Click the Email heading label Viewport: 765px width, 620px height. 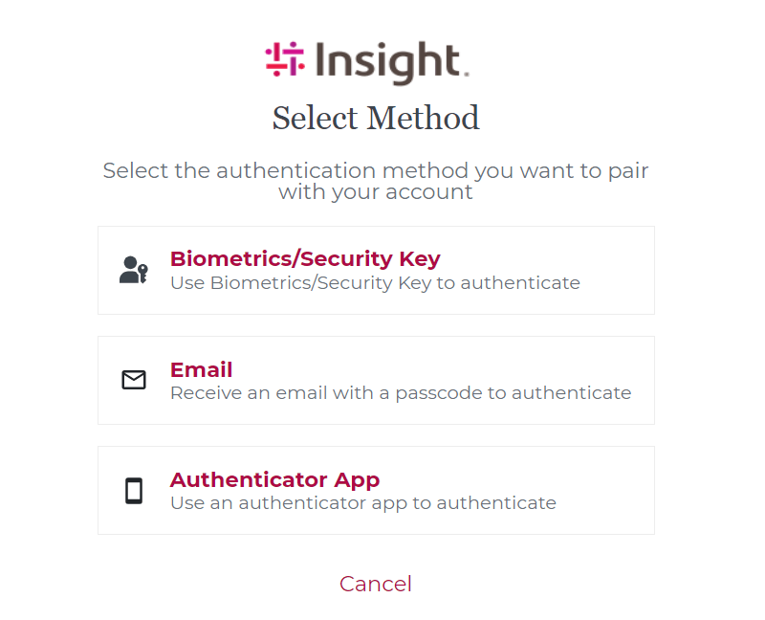pyautogui.click(x=201, y=369)
